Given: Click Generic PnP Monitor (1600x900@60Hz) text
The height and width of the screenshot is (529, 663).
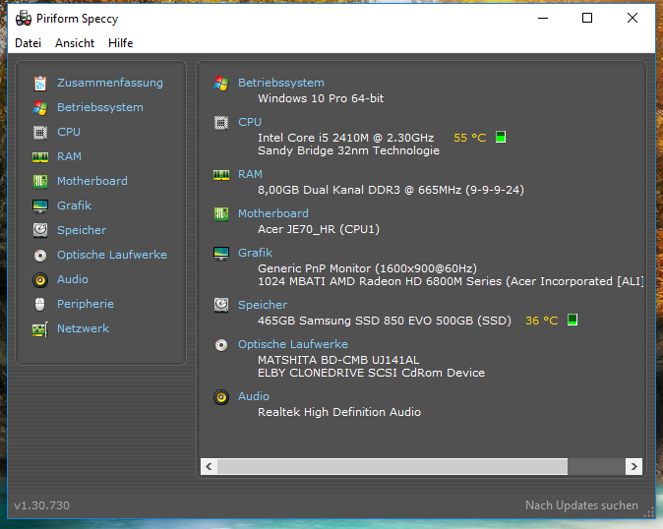Looking at the screenshot, I should coord(368,268).
